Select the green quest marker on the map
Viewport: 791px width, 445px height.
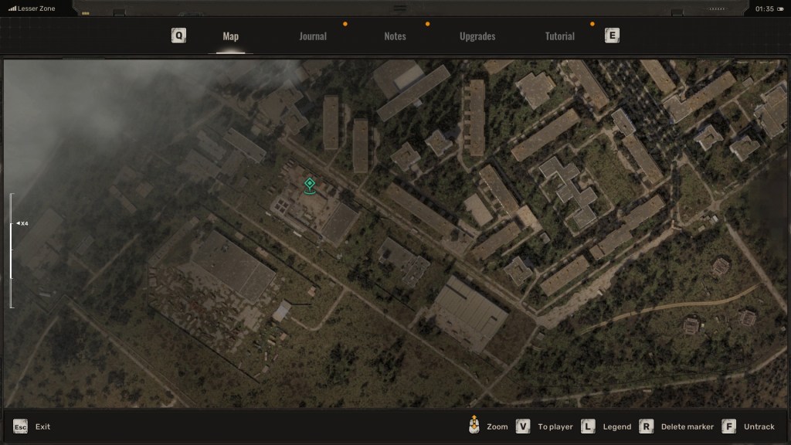point(310,185)
